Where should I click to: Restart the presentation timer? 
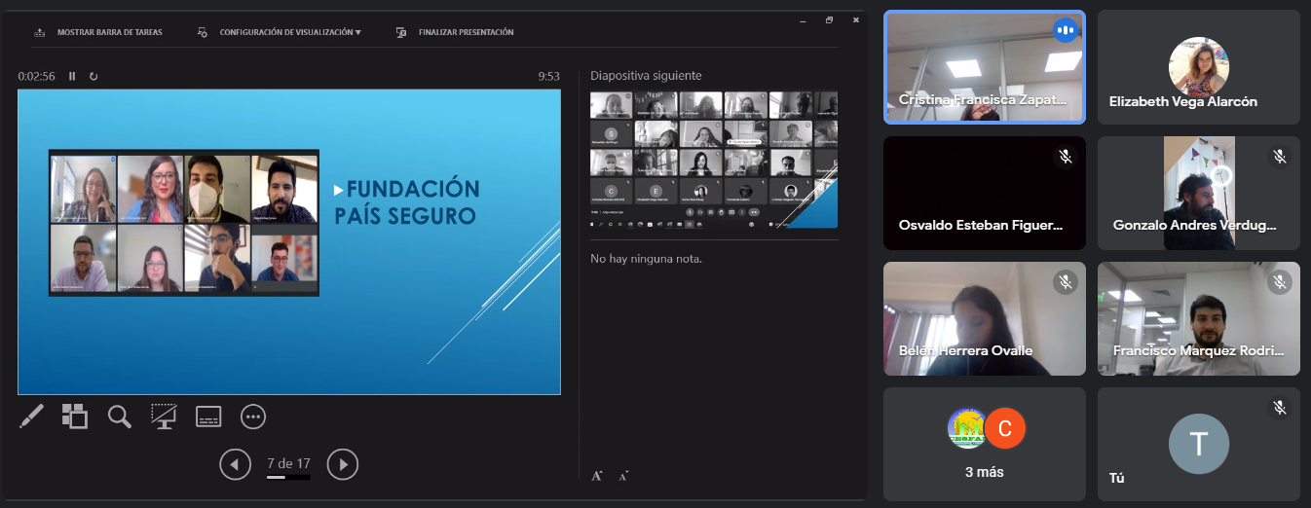pyautogui.click(x=94, y=76)
